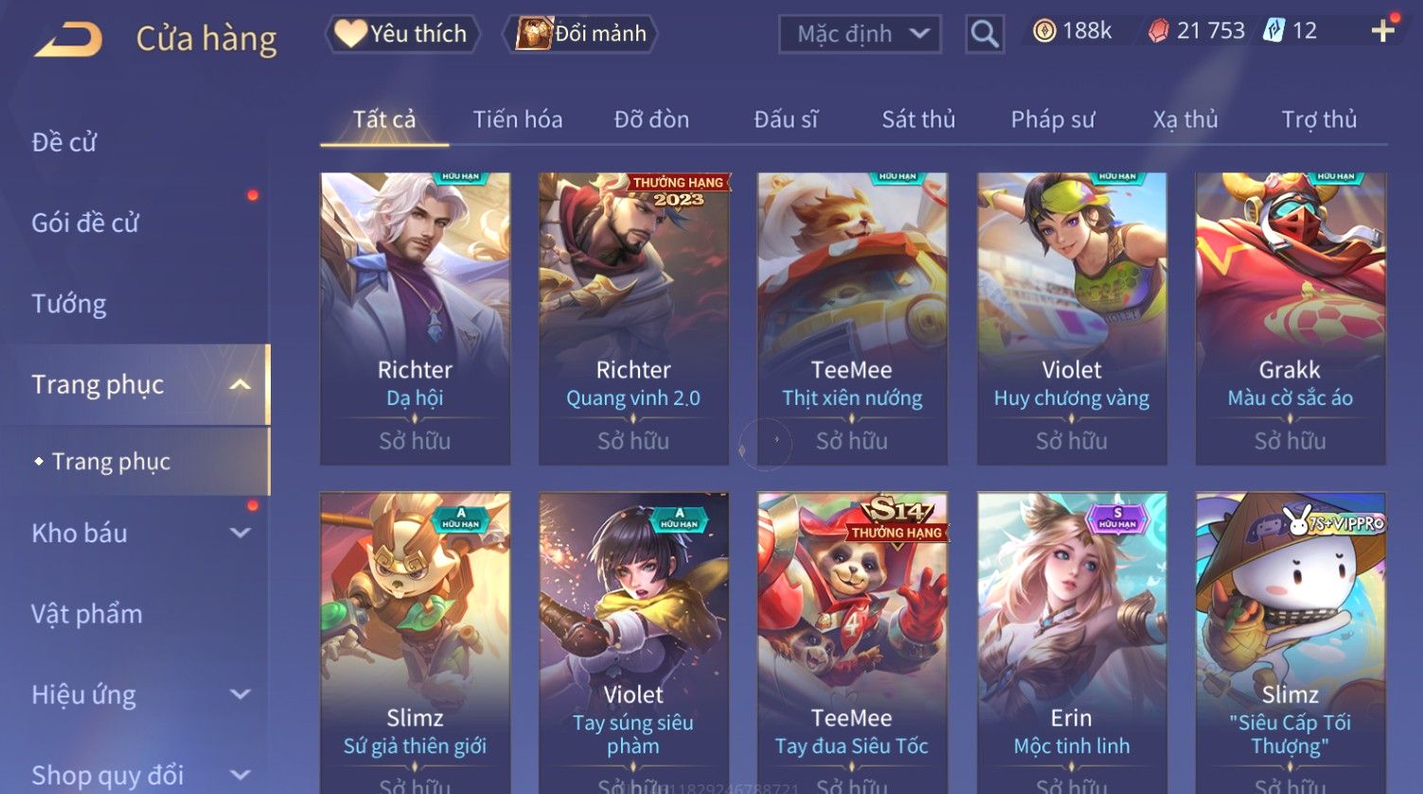
Task: Open the Gói đề cử menu
Action: [x=85, y=223]
